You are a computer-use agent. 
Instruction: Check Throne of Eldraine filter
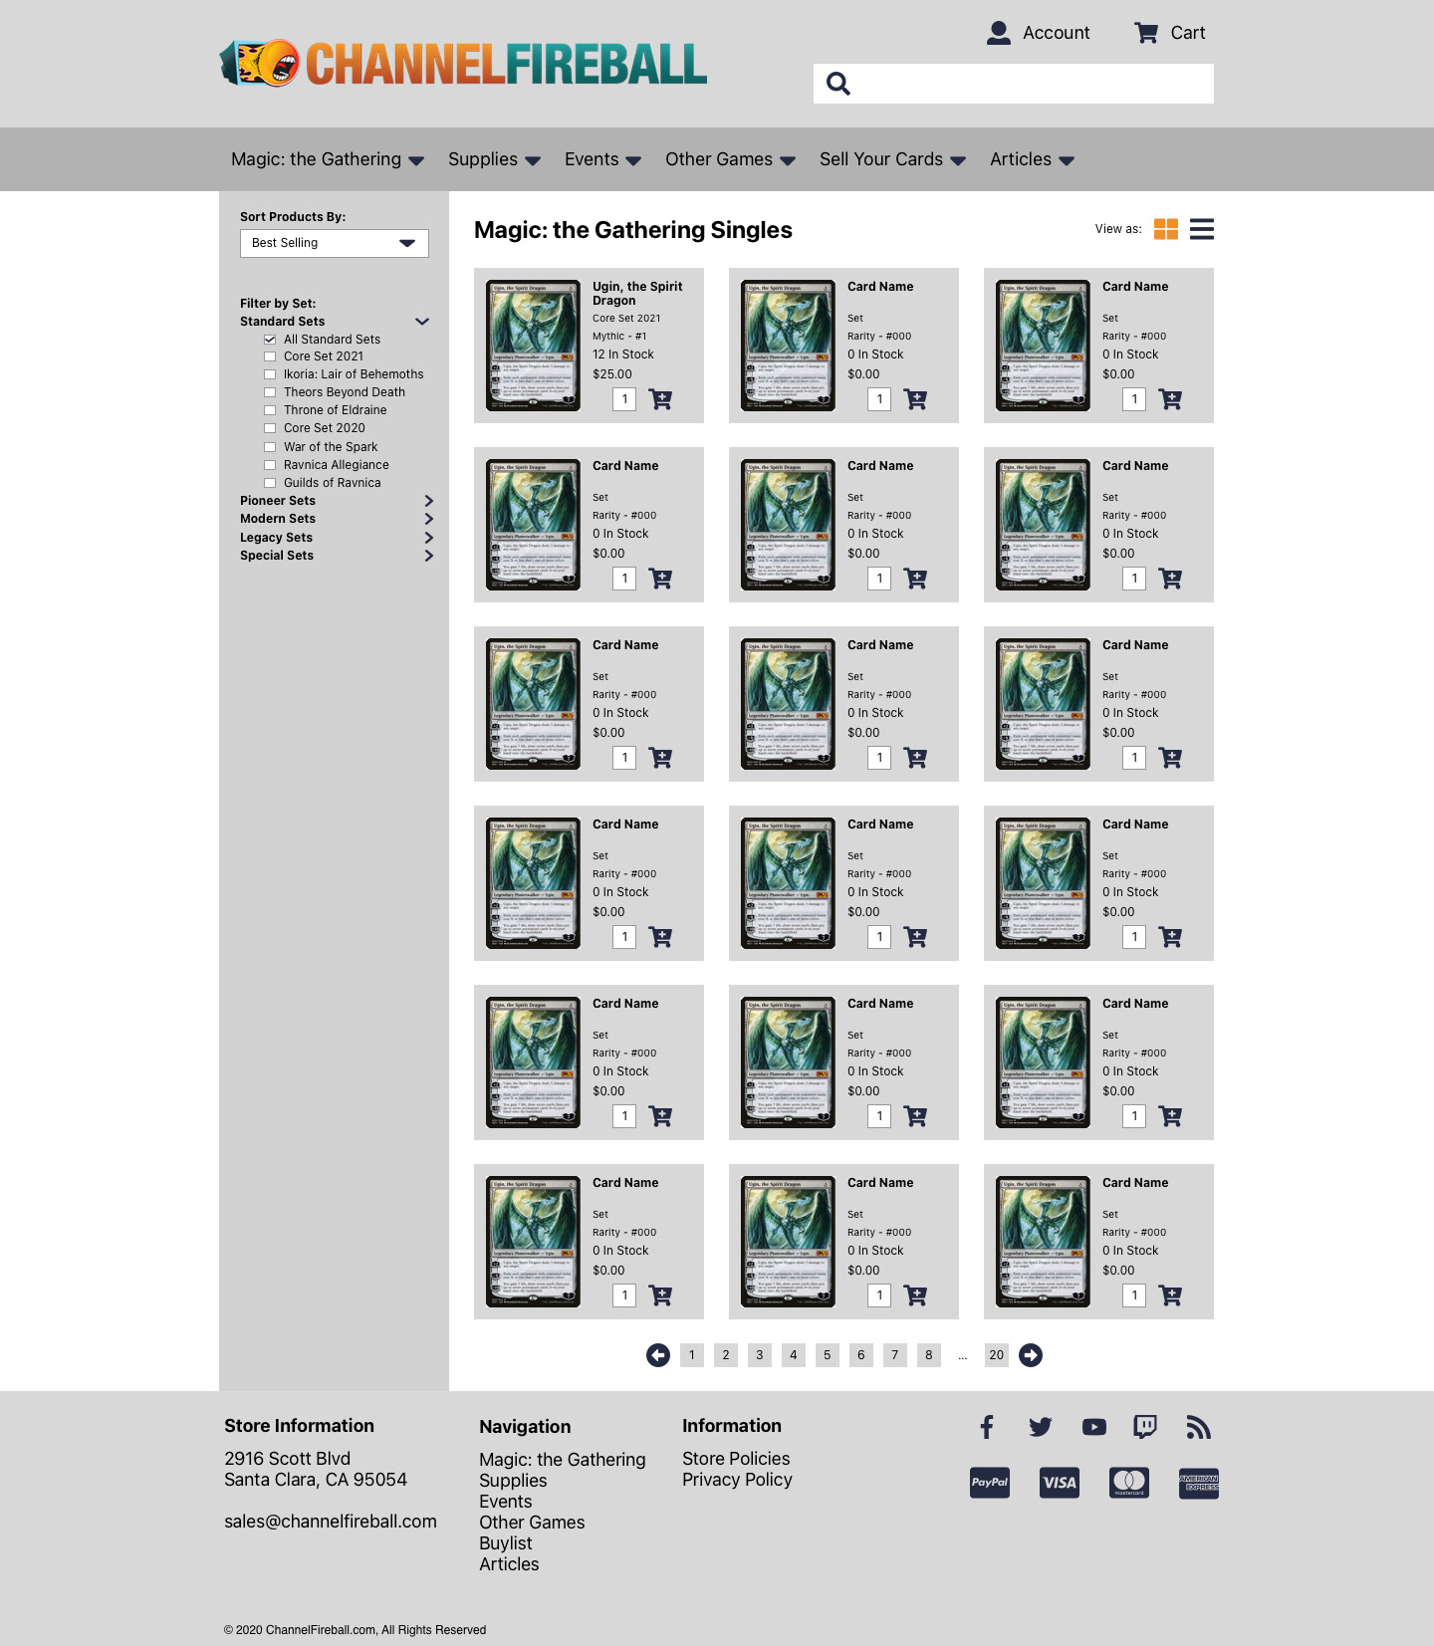click(270, 410)
